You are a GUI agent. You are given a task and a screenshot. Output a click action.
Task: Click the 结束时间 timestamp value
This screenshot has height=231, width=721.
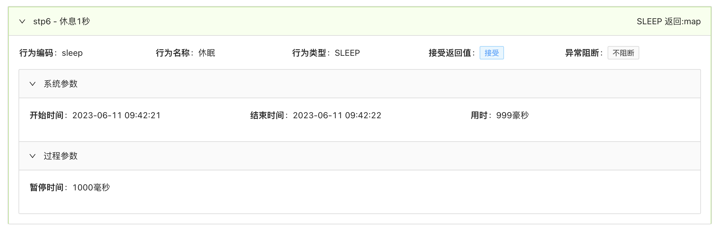[x=337, y=115]
